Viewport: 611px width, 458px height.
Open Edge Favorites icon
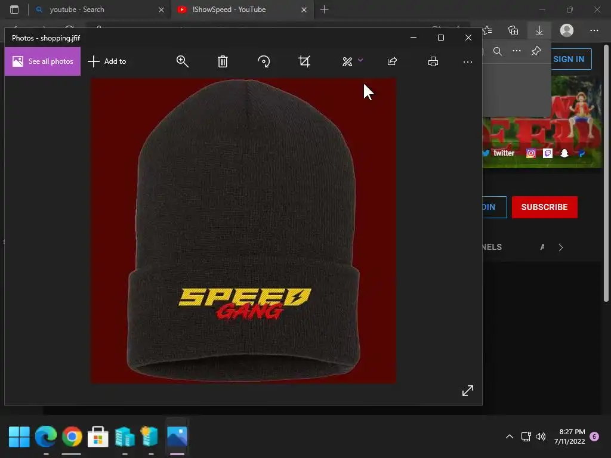point(487,30)
